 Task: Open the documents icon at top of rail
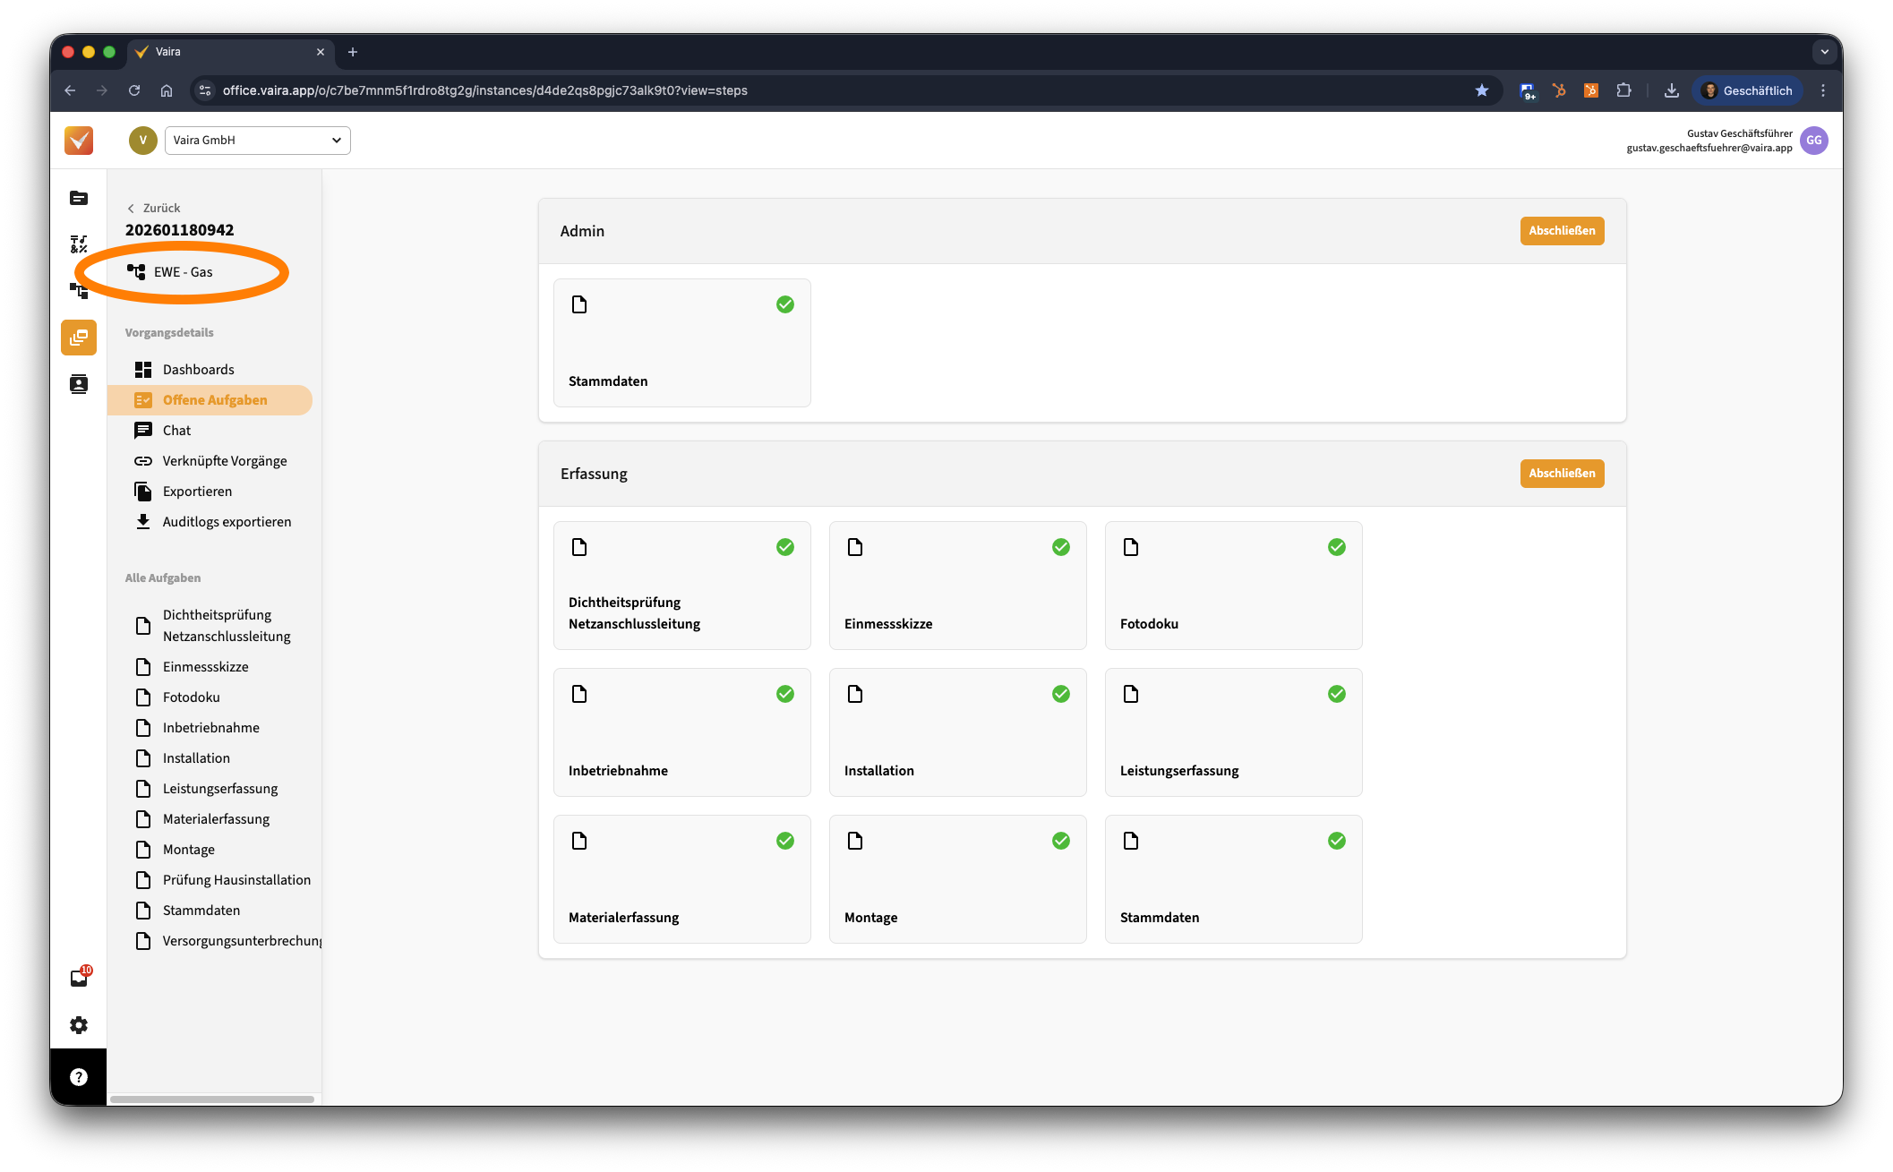(x=79, y=198)
